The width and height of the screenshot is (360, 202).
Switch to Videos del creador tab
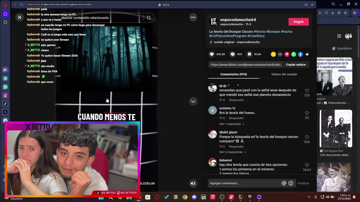pos(284,74)
